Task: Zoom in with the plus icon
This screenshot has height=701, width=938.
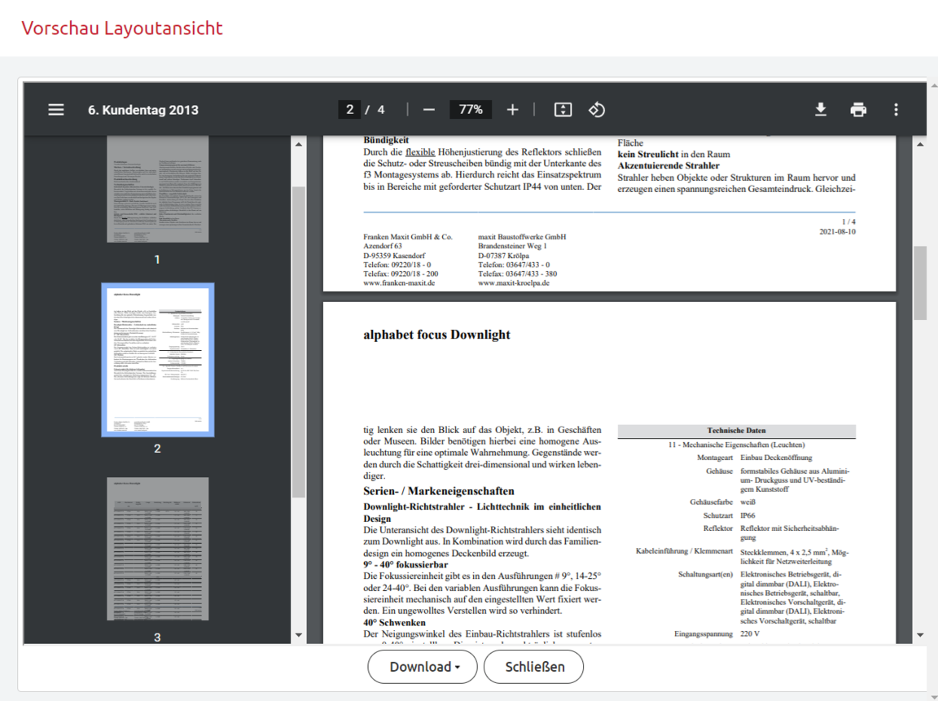Action: point(513,109)
